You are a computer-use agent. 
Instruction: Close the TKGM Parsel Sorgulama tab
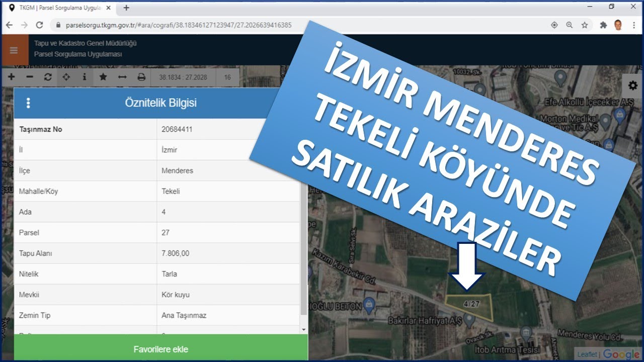pos(108,8)
